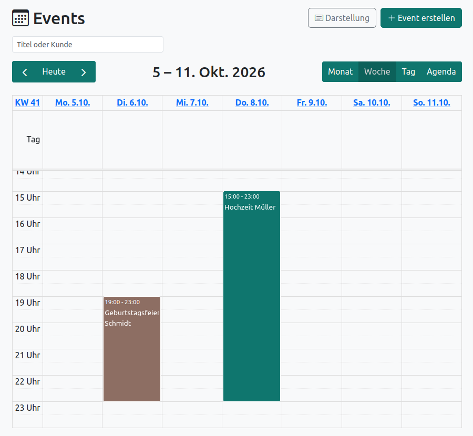
Task: Click the Events calendar icon in header
Action: [x=20, y=18]
